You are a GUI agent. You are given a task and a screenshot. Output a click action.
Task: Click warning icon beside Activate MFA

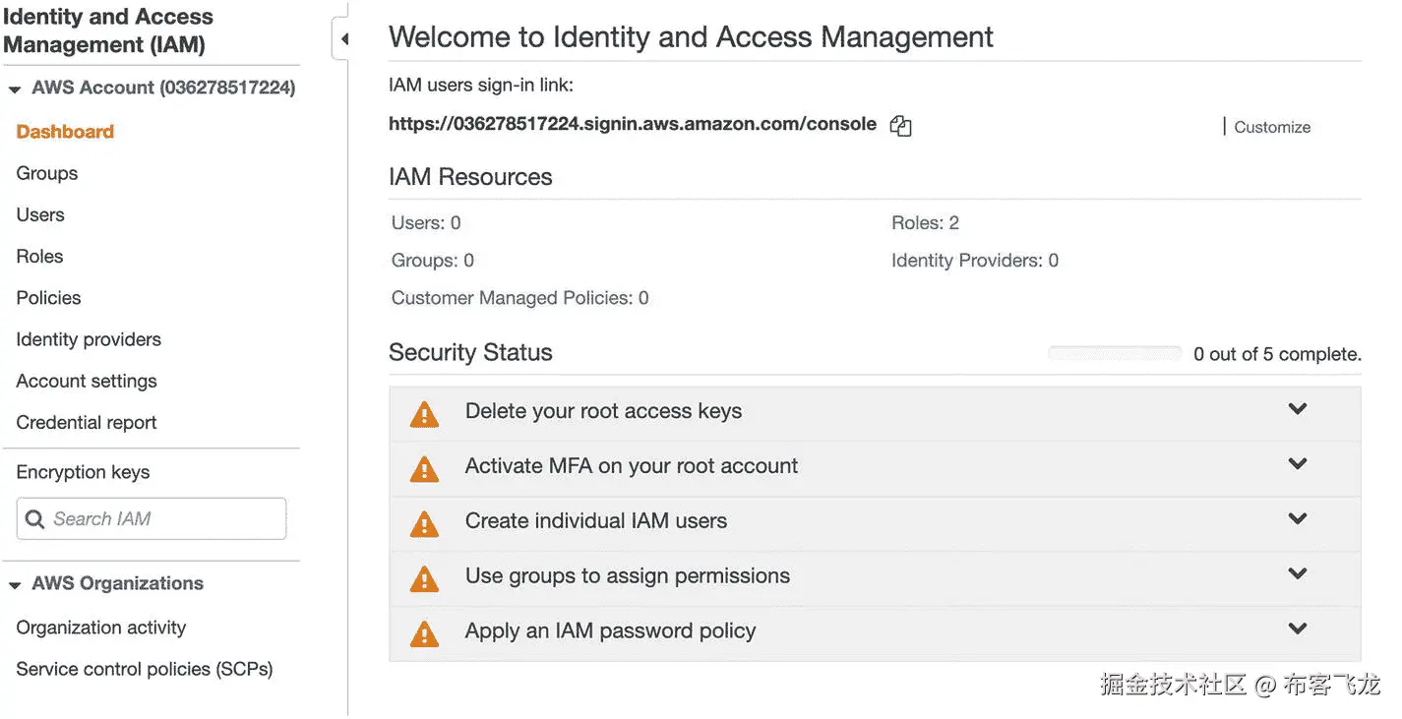(x=424, y=469)
